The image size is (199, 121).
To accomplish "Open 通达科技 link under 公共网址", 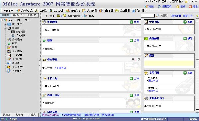I will point(153,91).
